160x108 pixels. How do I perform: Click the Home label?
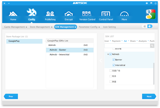(x=13, y=19)
